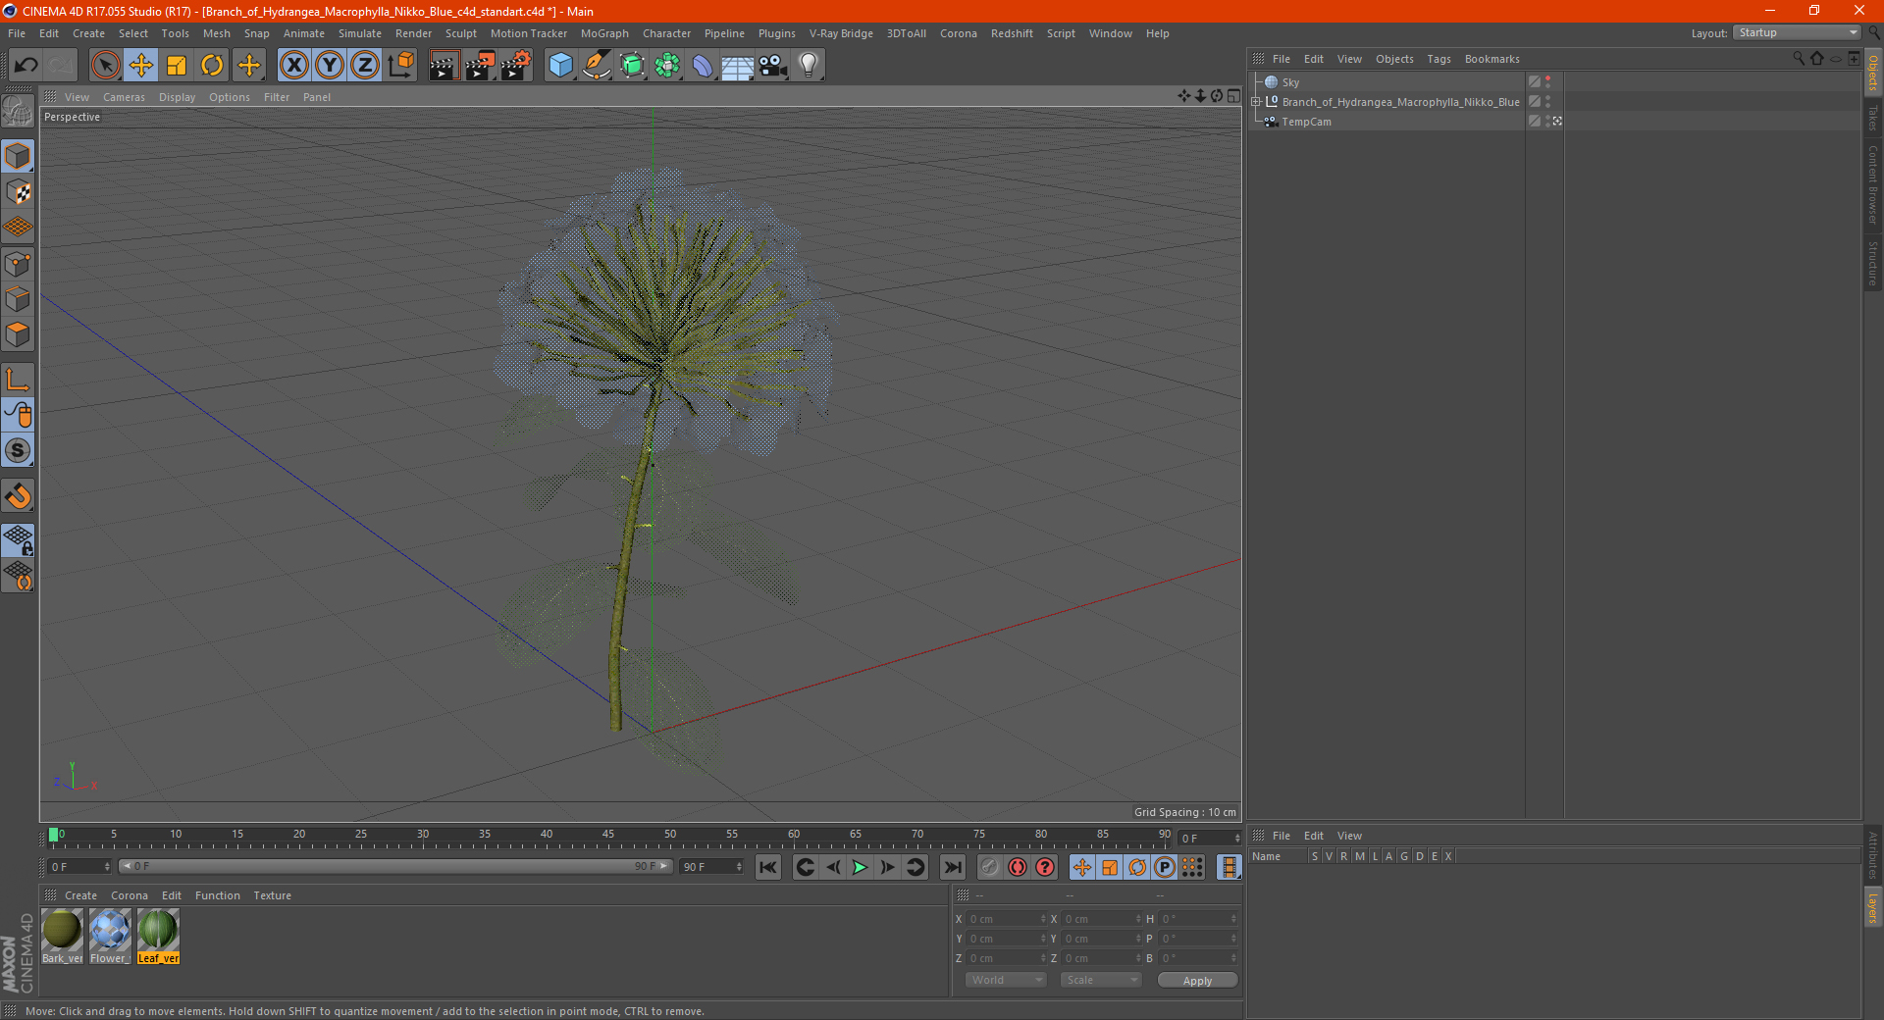Open the MoGraph menu

[x=604, y=33]
